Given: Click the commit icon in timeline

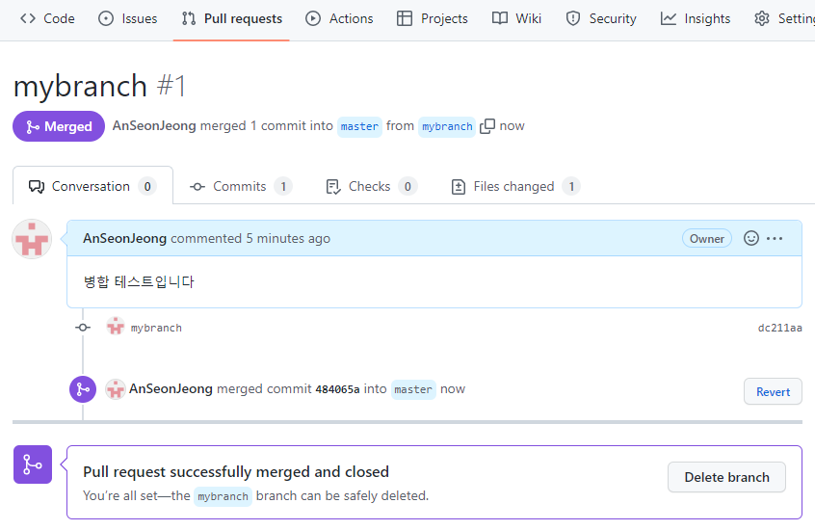Looking at the screenshot, I should [83, 328].
